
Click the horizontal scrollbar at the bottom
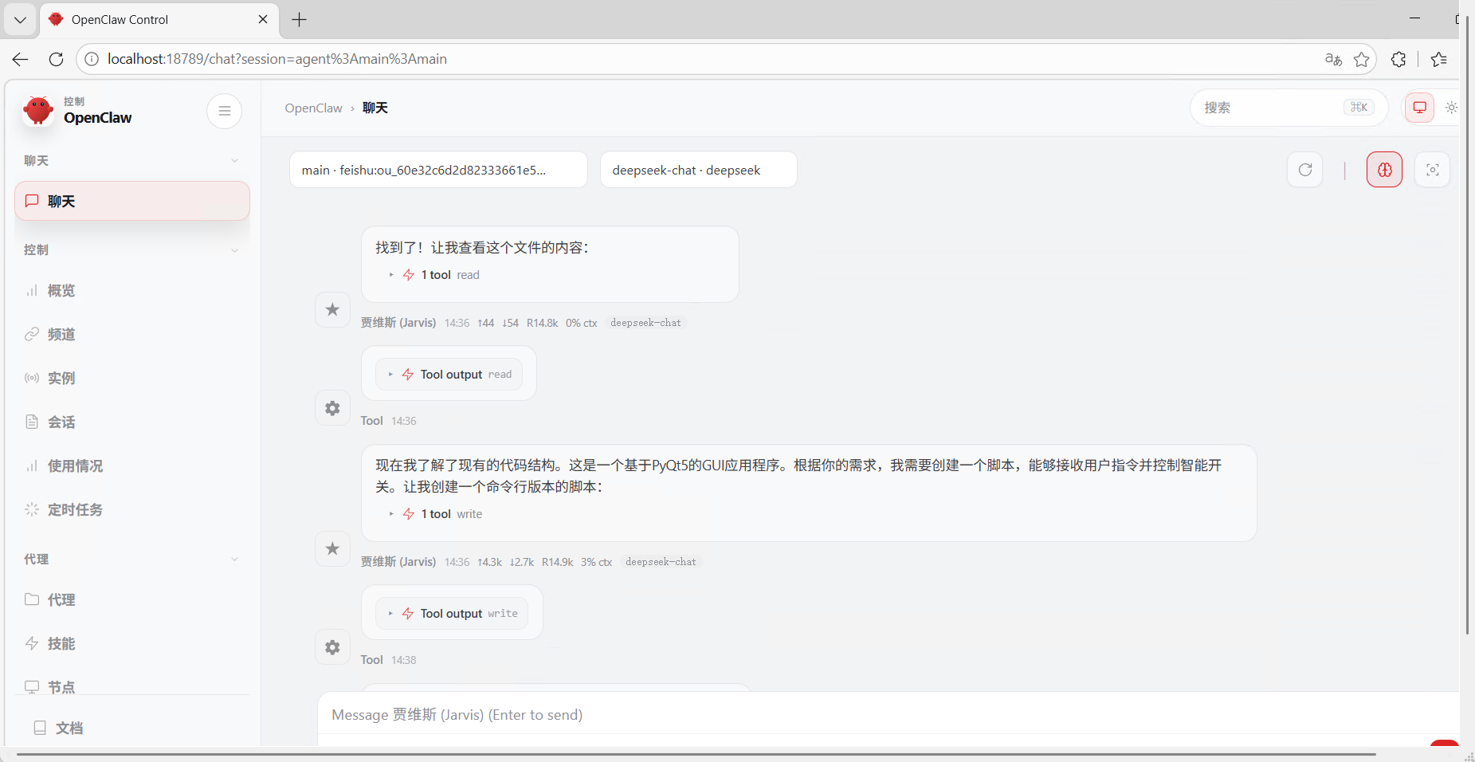[x=696, y=754]
